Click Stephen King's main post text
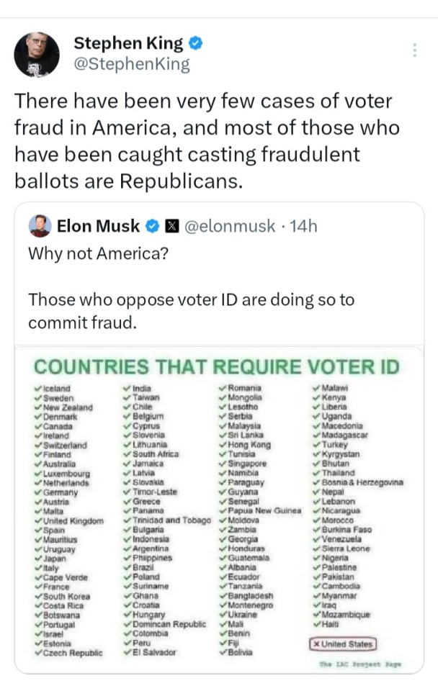The width and height of the screenshot is (438, 691). click(207, 140)
